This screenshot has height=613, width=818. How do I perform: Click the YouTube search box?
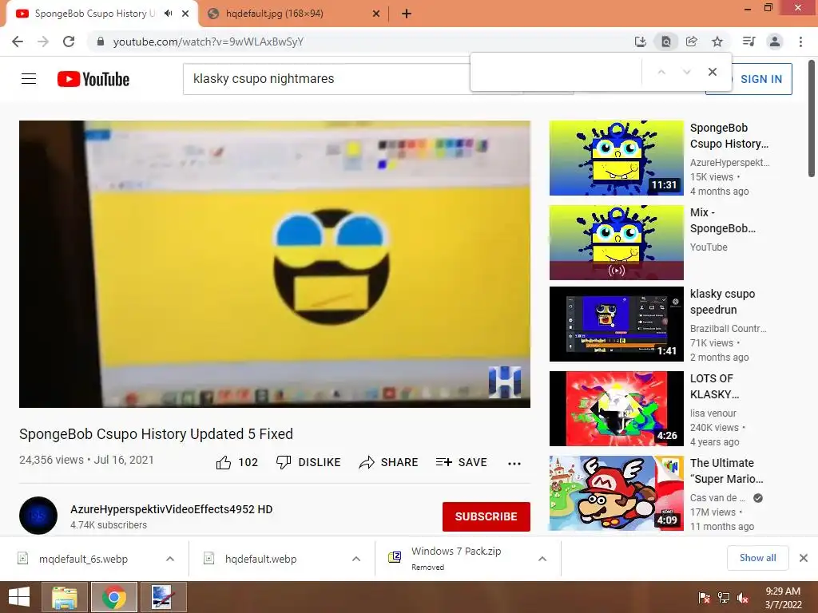click(x=326, y=79)
